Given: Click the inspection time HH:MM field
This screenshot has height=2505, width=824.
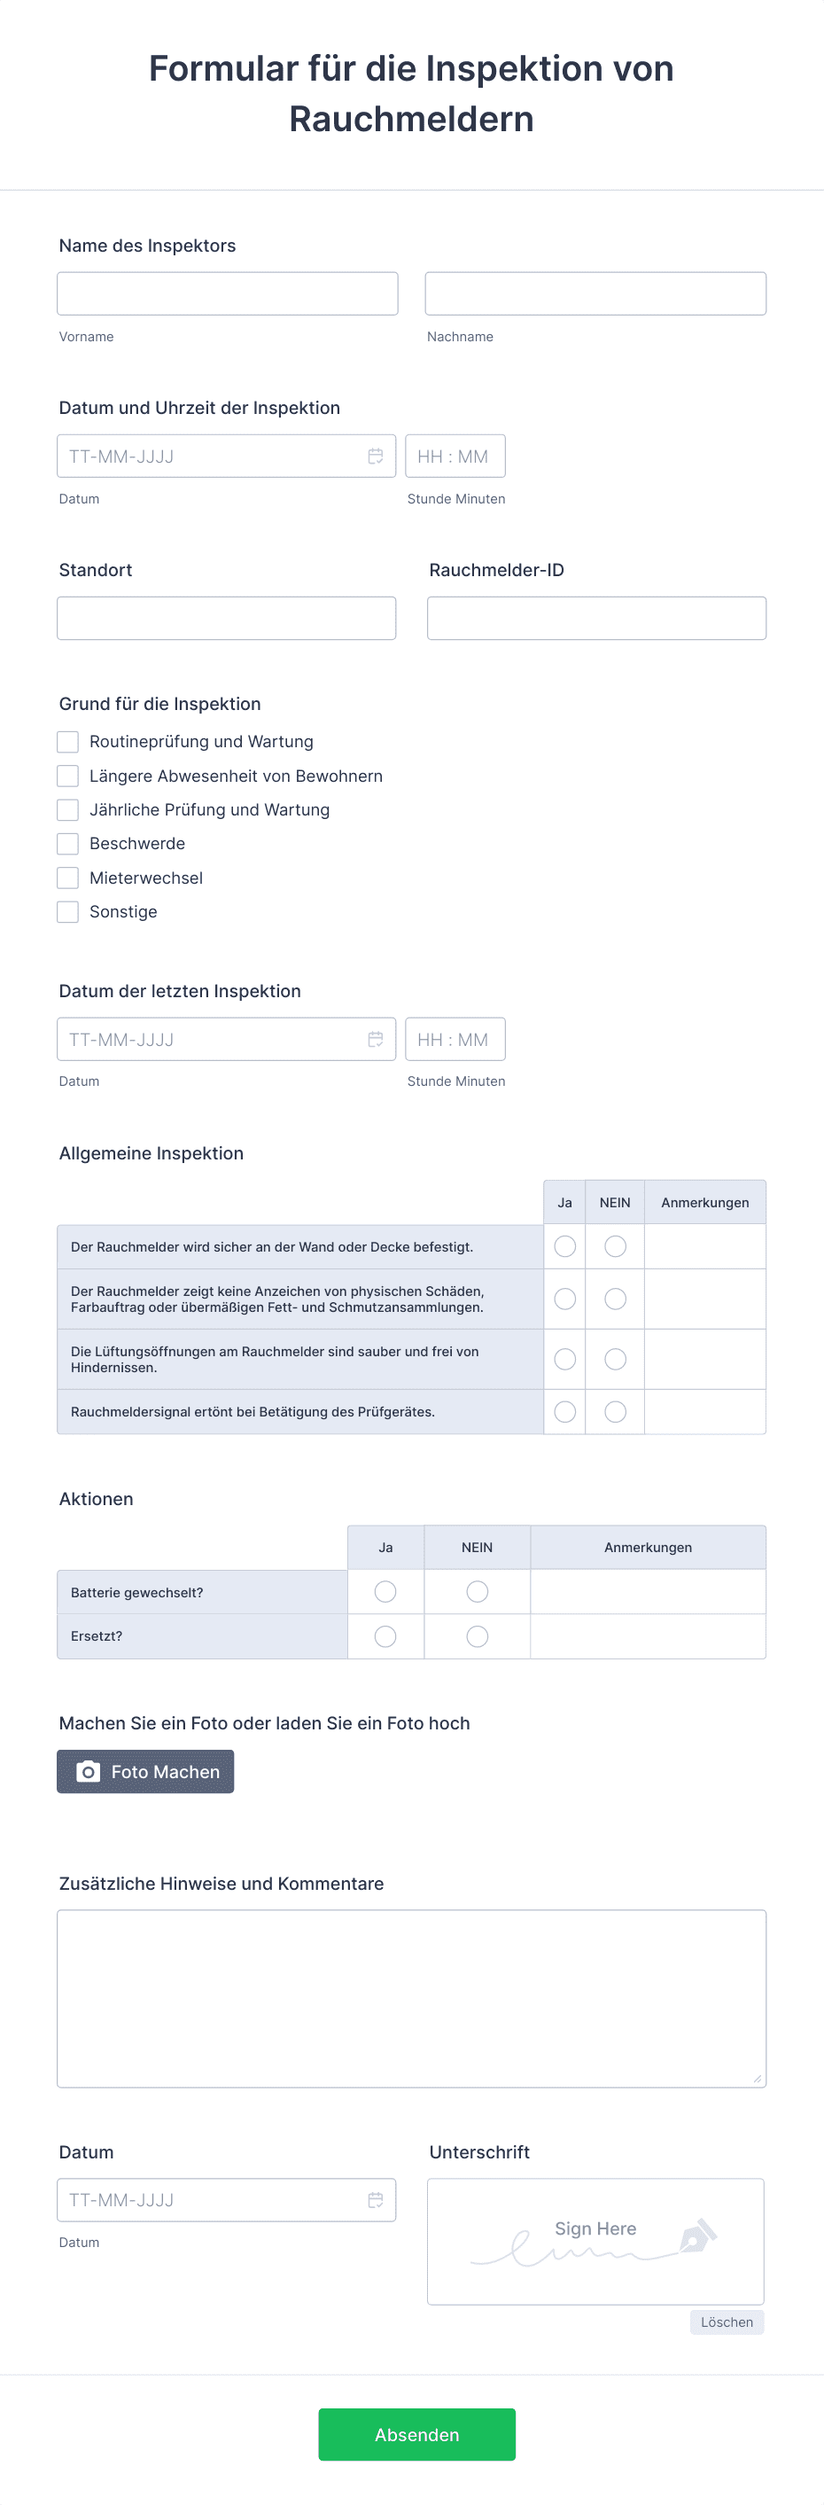Looking at the screenshot, I should pyautogui.click(x=455, y=457).
